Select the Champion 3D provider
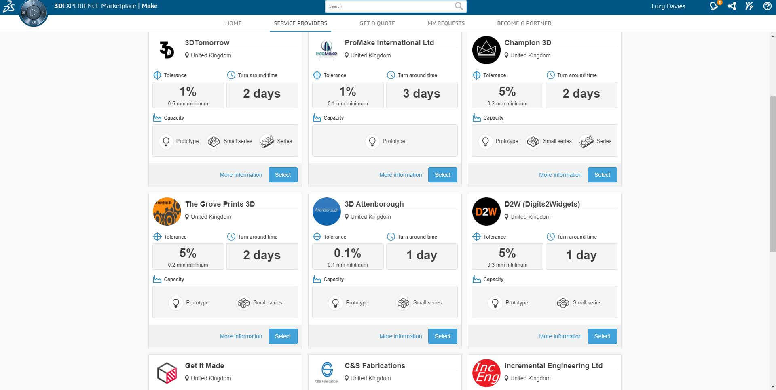776x390 pixels. tap(603, 175)
